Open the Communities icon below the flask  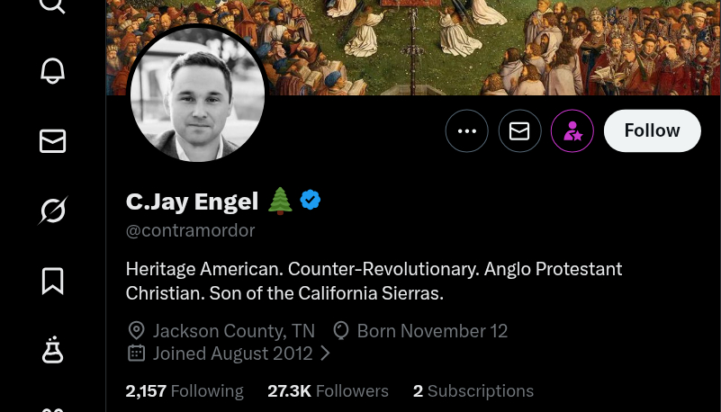(52, 409)
